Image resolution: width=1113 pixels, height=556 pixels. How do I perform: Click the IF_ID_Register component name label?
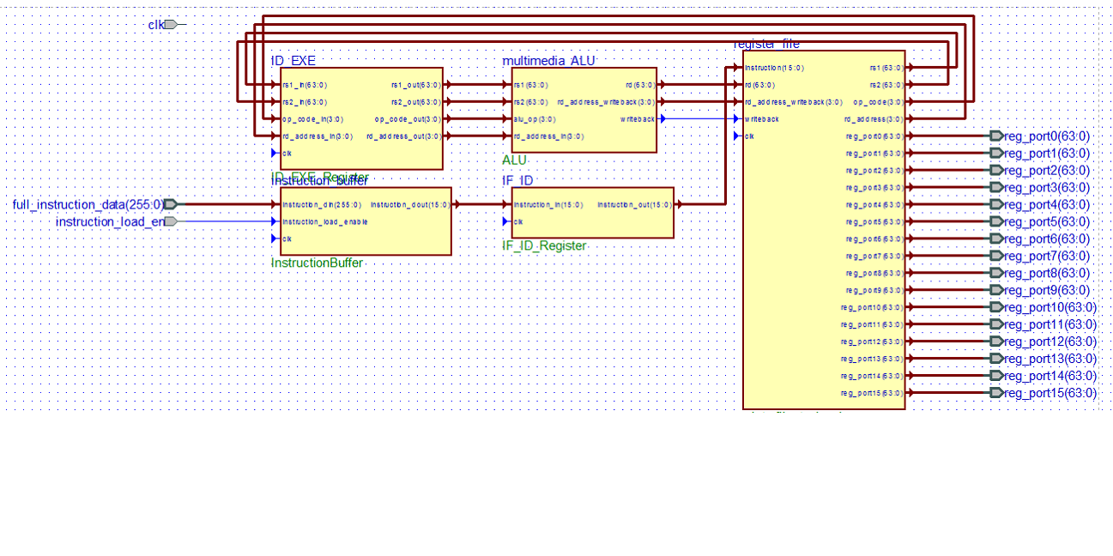[x=544, y=246]
